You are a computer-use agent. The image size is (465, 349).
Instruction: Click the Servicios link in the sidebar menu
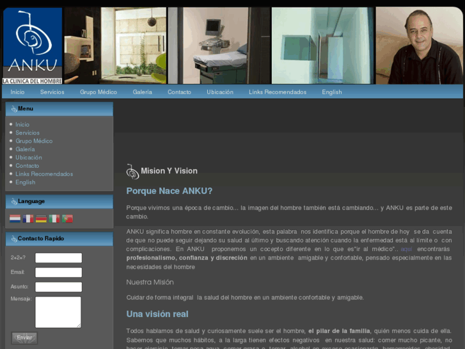click(x=28, y=133)
